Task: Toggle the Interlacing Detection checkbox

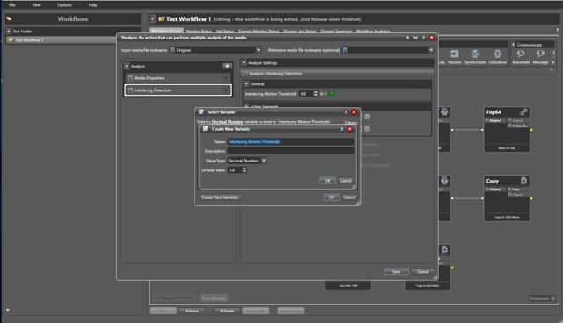Action: click(x=226, y=90)
